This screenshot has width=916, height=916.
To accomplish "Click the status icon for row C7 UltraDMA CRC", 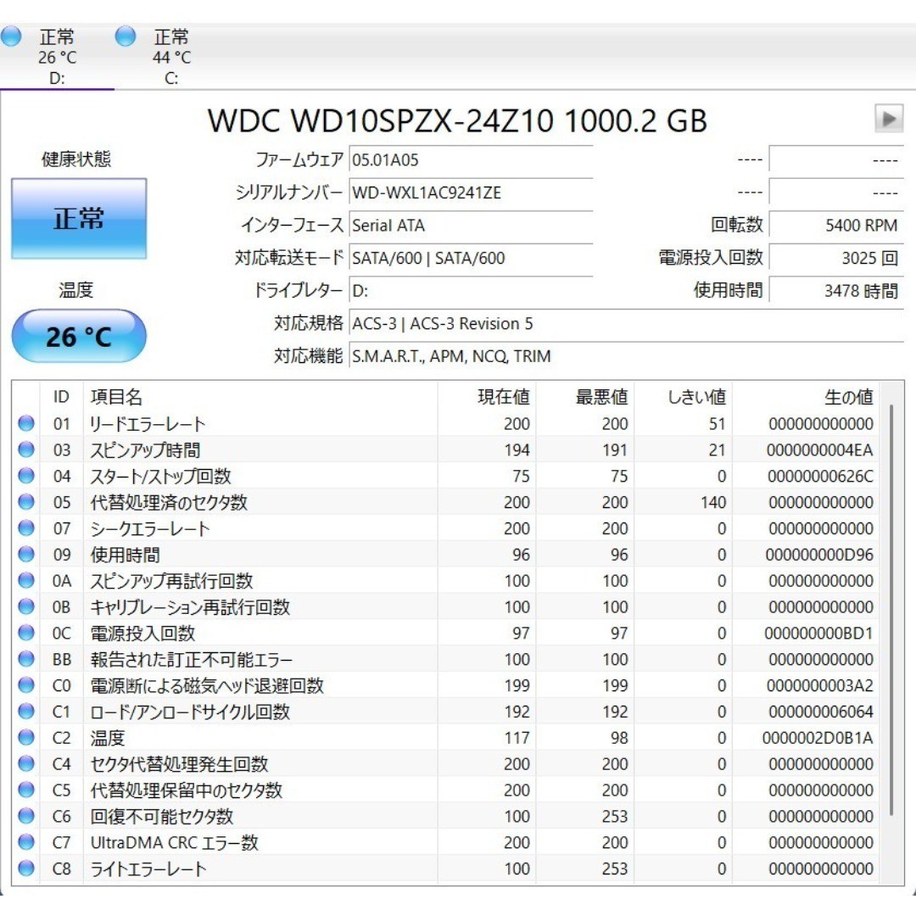I will coord(26,842).
